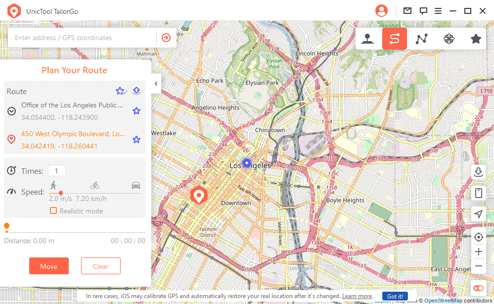
Task: Select the Joystick mode icon
Action: coord(367,39)
